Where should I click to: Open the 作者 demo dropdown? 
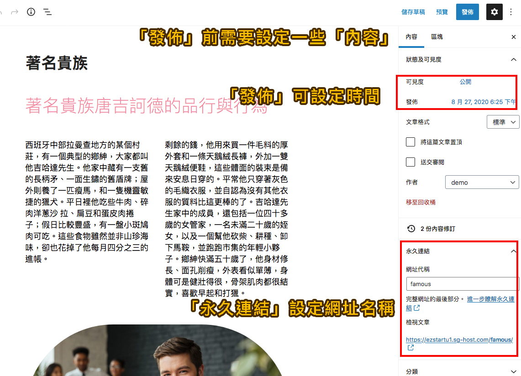pyautogui.click(x=482, y=183)
